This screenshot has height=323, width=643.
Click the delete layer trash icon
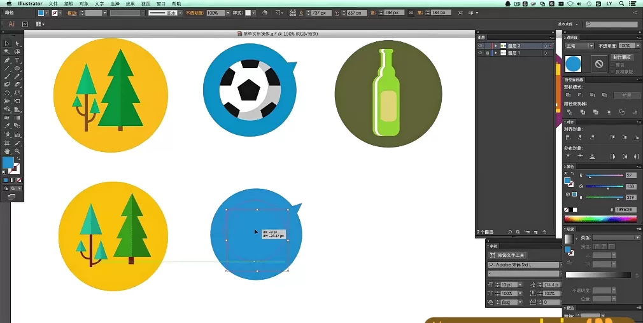(545, 231)
